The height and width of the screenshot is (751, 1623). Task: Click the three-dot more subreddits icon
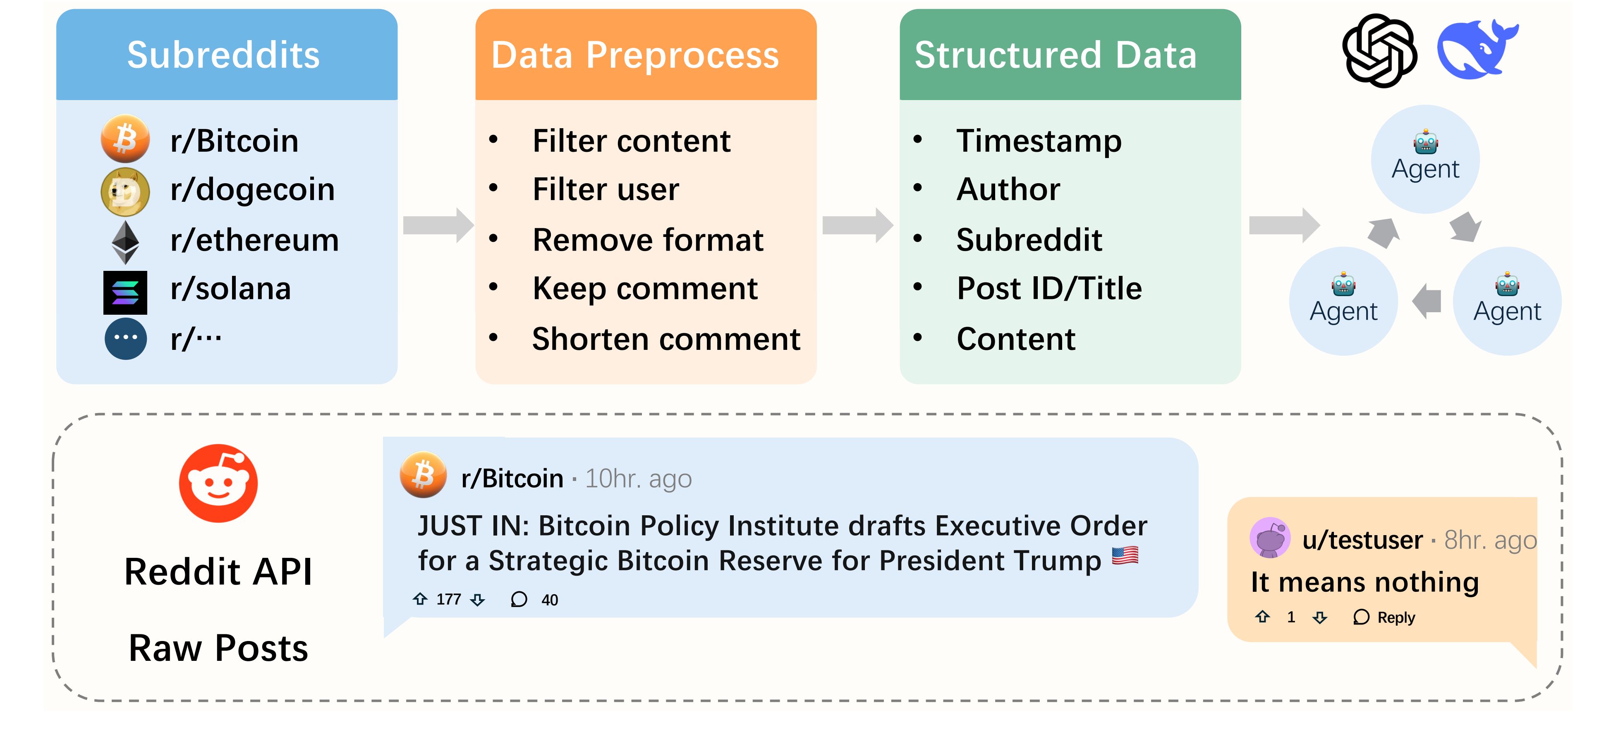click(x=125, y=339)
